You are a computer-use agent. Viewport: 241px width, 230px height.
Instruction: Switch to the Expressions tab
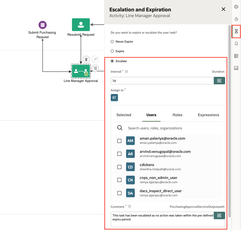click(x=208, y=115)
